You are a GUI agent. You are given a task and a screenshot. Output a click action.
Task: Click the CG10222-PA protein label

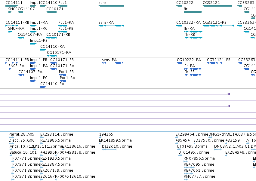[189, 60]
